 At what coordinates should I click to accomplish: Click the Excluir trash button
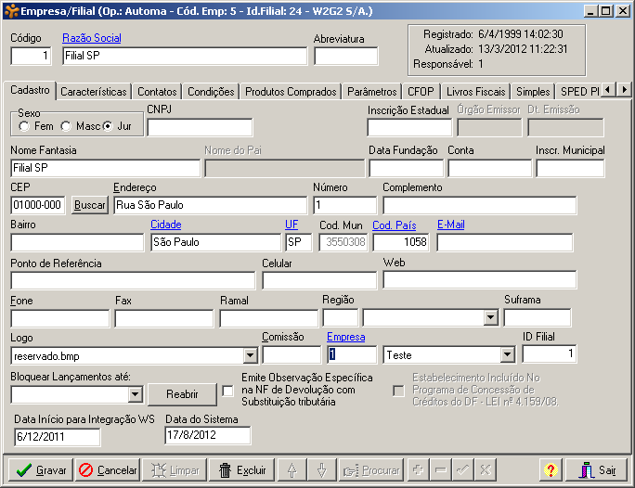coord(241,469)
